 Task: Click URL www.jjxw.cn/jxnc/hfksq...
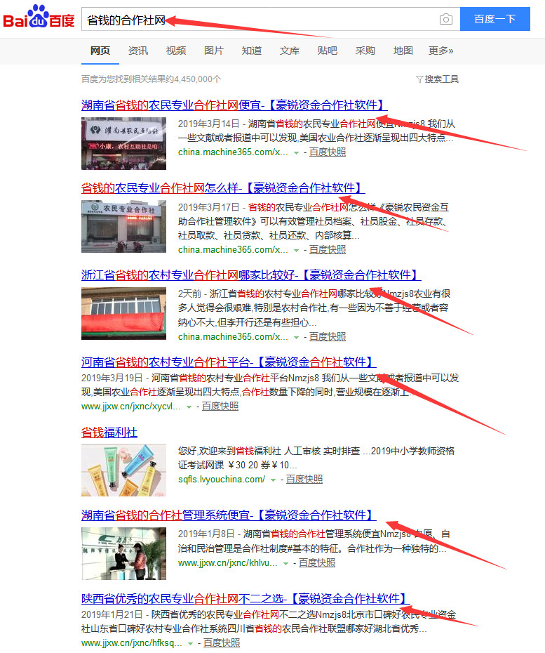(132, 642)
